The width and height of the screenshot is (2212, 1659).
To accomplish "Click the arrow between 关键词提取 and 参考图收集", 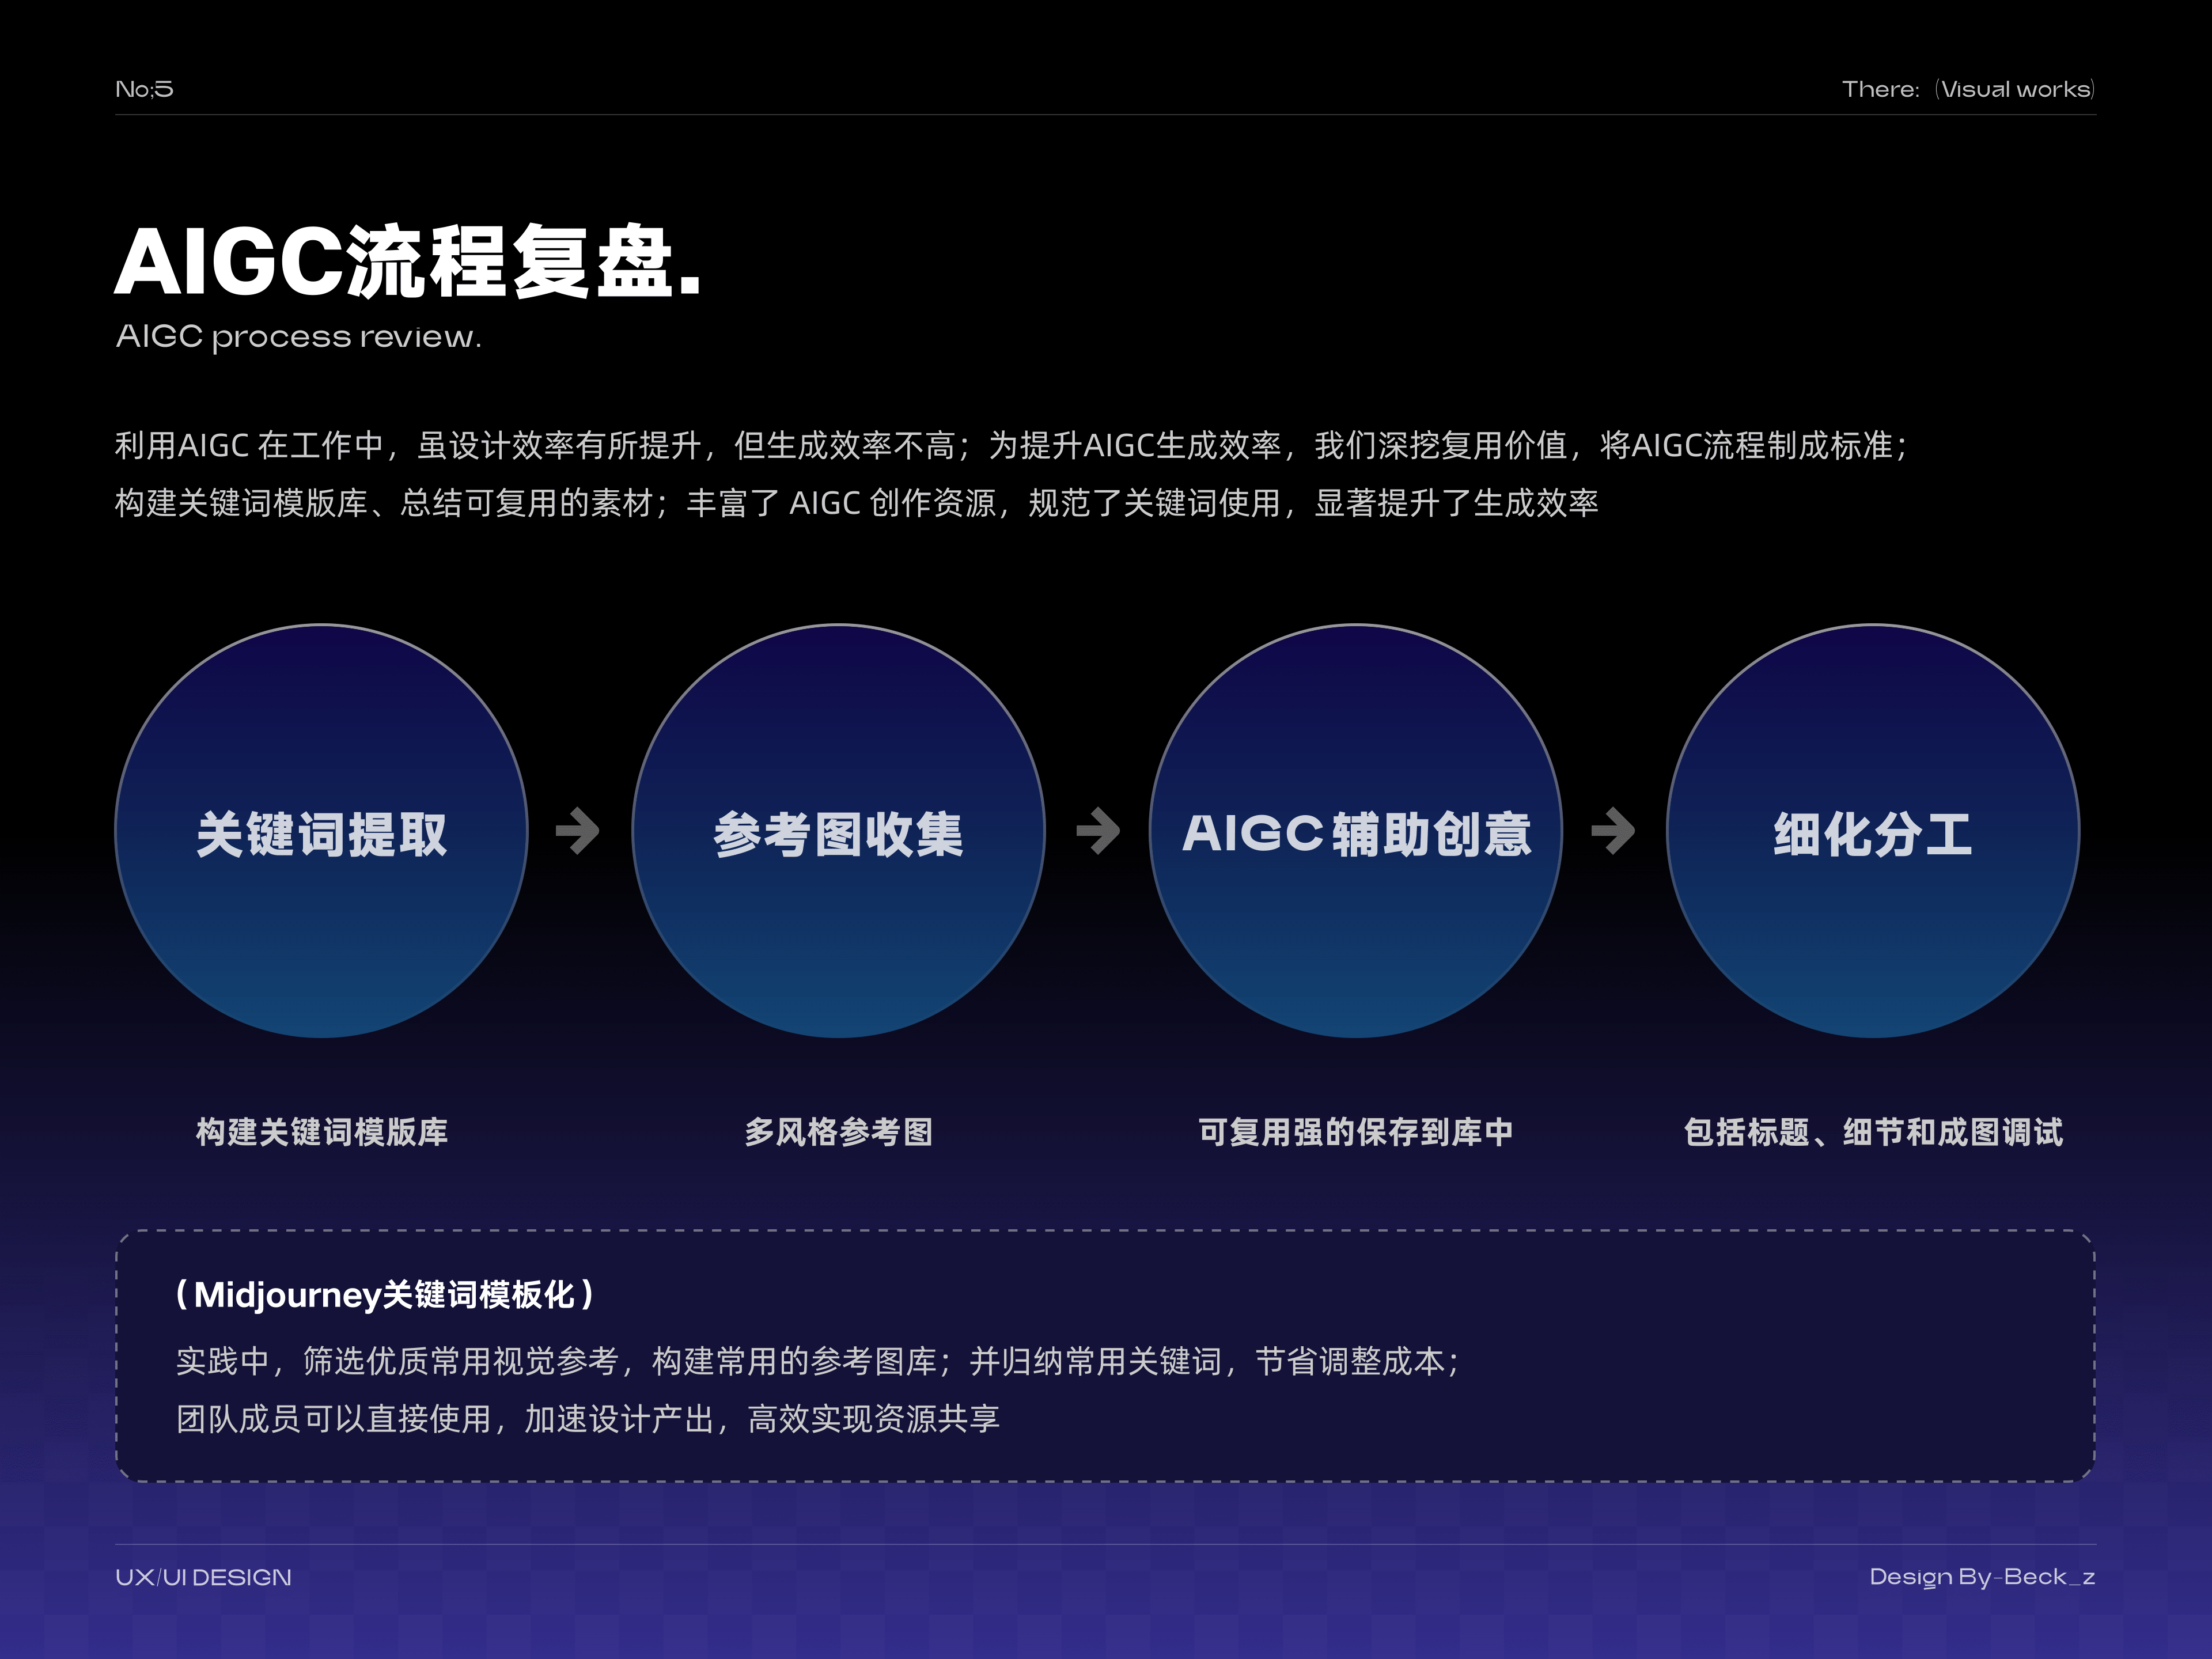I will tap(578, 831).
